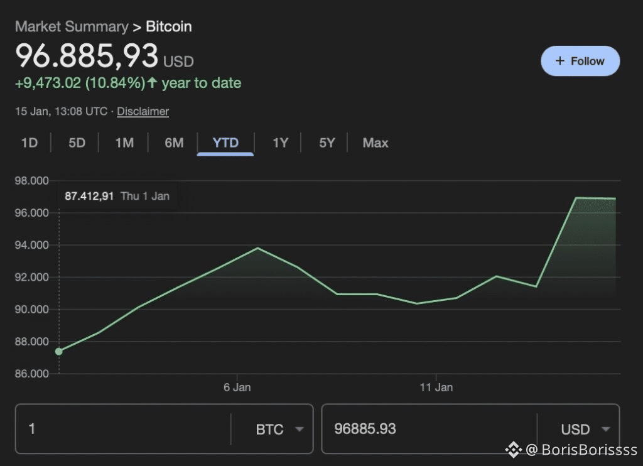Viewport: 643px width, 466px height.
Task: Click the plus icon on Follow
Action: coord(560,61)
